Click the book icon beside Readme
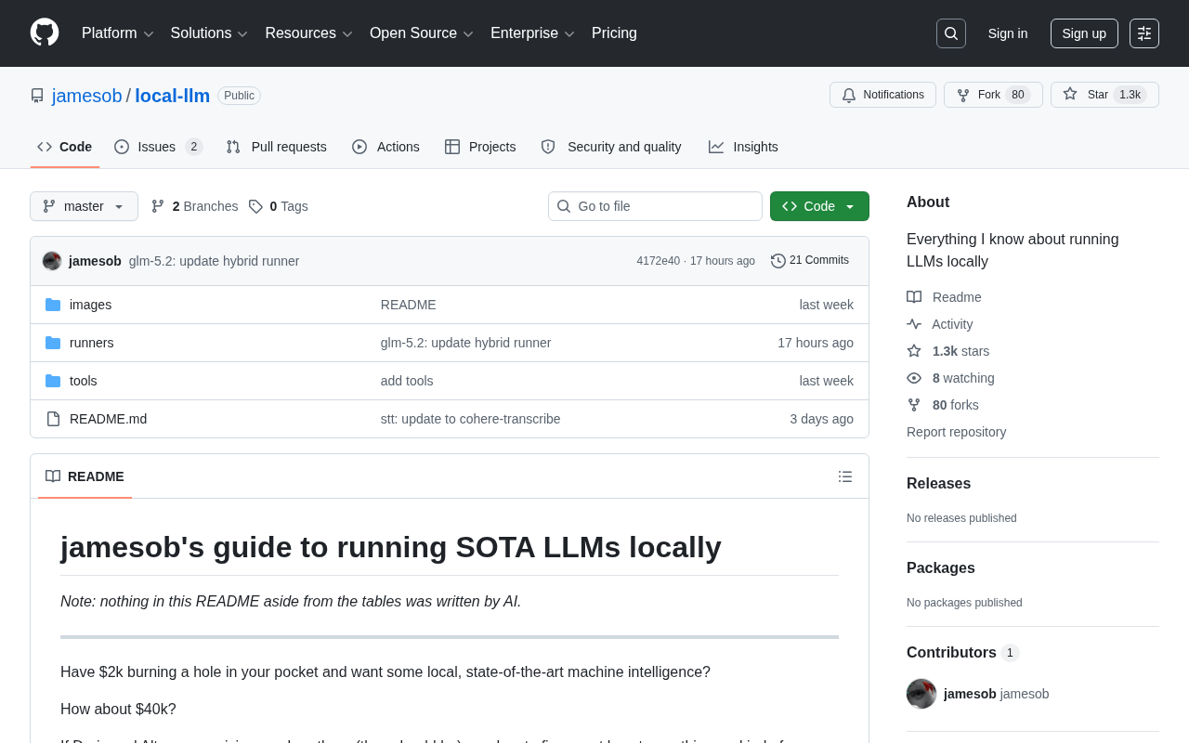 pyautogui.click(x=914, y=297)
